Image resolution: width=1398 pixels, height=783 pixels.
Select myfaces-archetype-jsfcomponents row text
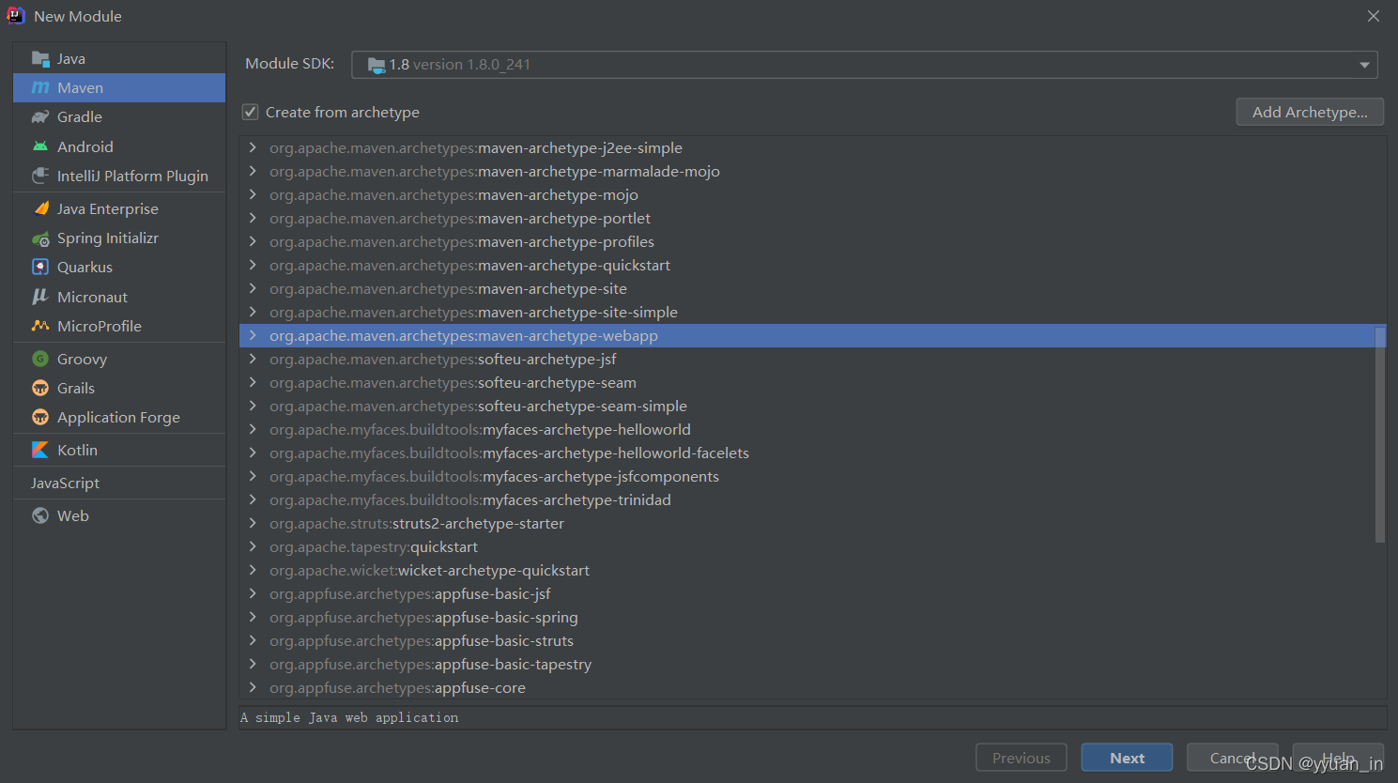click(x=494, y=477)
